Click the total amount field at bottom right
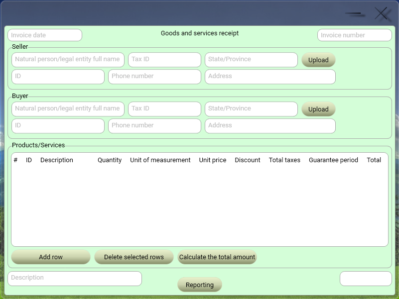Screen dimensions: 399x299 (365, 279)
